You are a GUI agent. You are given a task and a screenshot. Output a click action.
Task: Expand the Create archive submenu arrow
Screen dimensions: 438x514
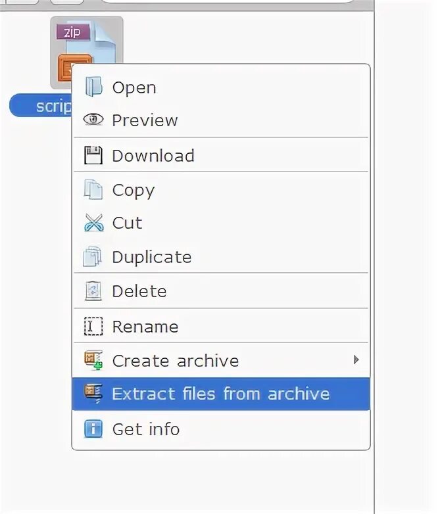point(356,360)
